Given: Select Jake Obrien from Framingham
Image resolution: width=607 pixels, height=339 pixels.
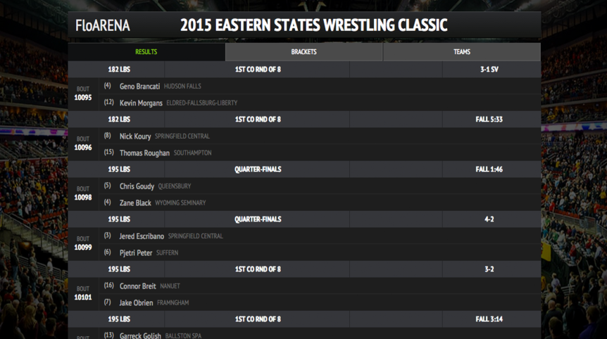Looking at the screenshot, I should pos(136,302).
